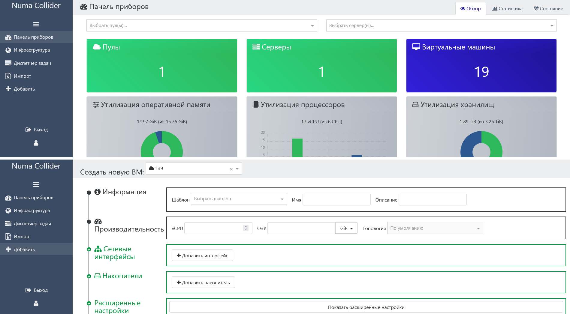This screenshot has width=570, height=314.
Task: Click cloud icon on Пулы card
Action: point(97,47)
